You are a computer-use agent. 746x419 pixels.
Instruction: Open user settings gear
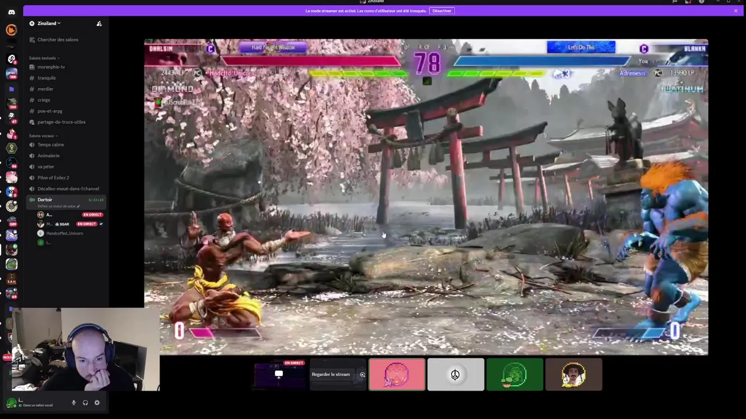[x=97, y=403]
